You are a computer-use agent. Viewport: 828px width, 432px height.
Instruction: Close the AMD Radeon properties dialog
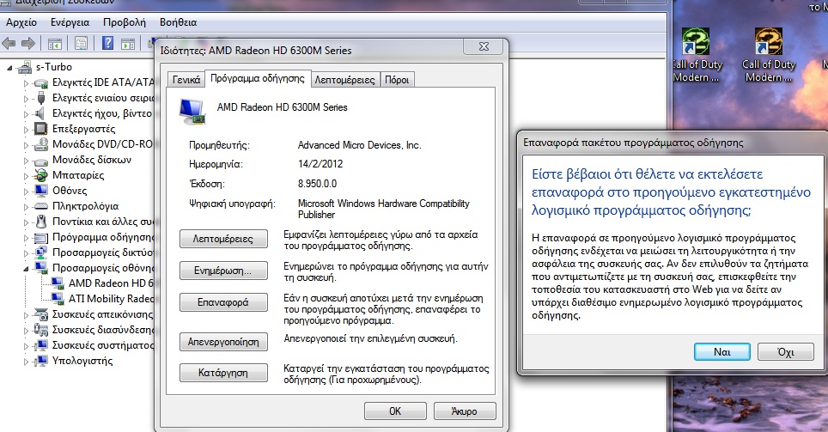[x=484, y=46]
